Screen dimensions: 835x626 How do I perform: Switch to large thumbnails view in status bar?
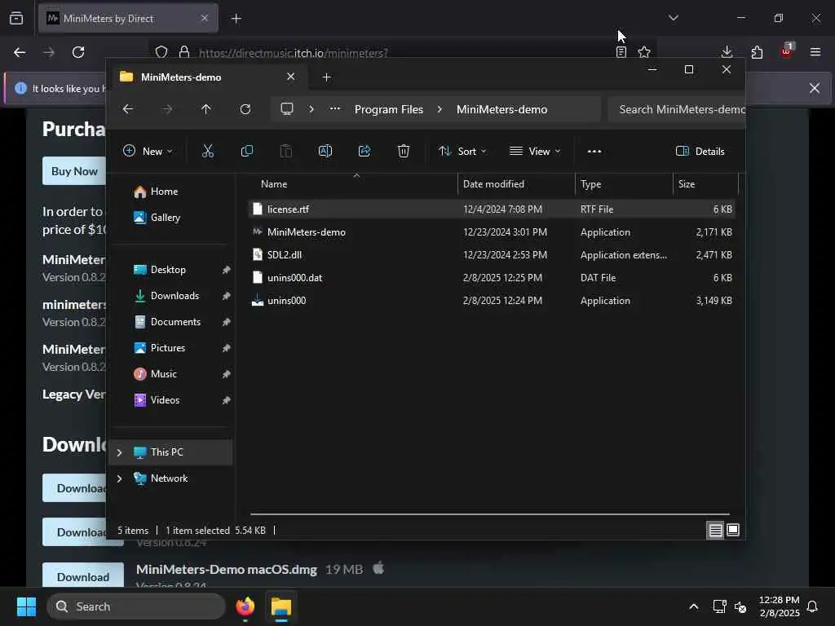tap(733, 530)
